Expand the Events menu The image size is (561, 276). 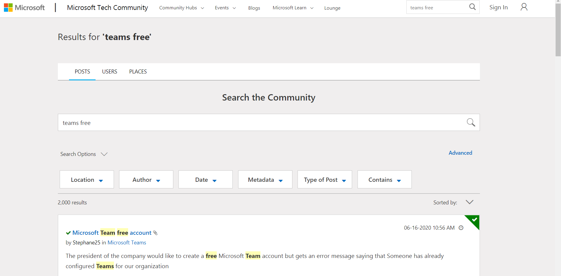225,8
